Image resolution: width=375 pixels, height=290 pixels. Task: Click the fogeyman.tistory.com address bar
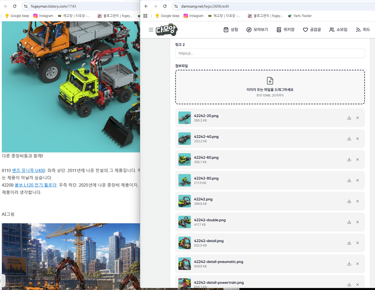(81, 6)
